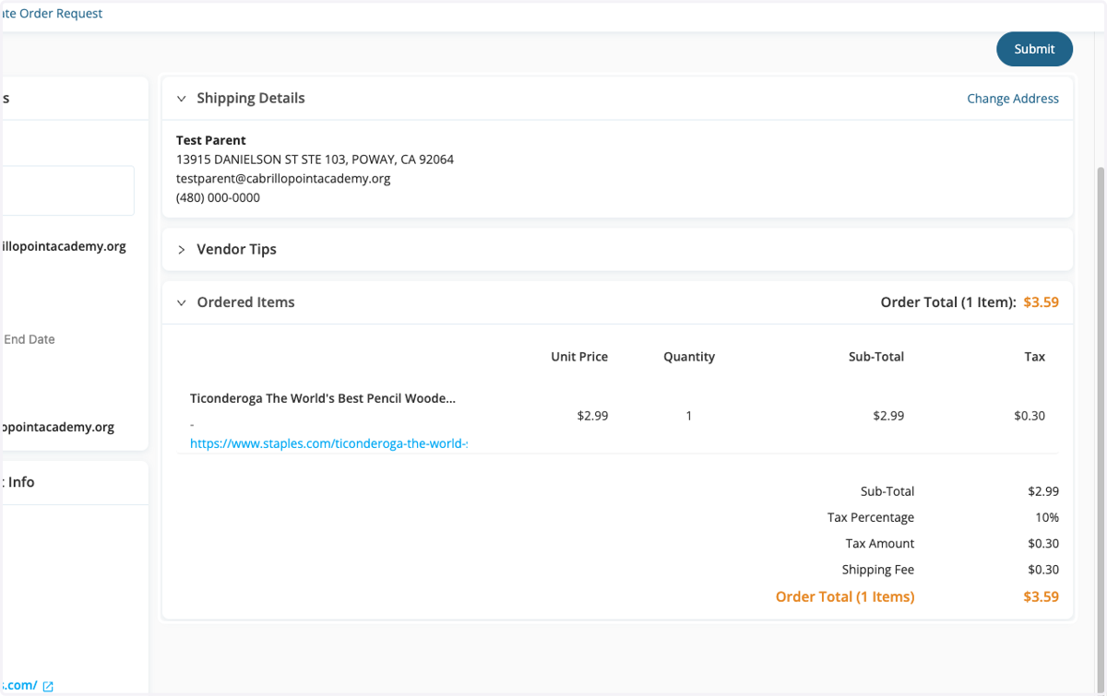Click the testparent@cabrillopointacademy.org email
1107x696 pixels.
click(283, 179)
